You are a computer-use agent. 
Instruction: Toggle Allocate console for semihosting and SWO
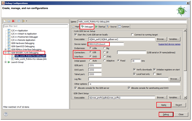click(129, 88)
